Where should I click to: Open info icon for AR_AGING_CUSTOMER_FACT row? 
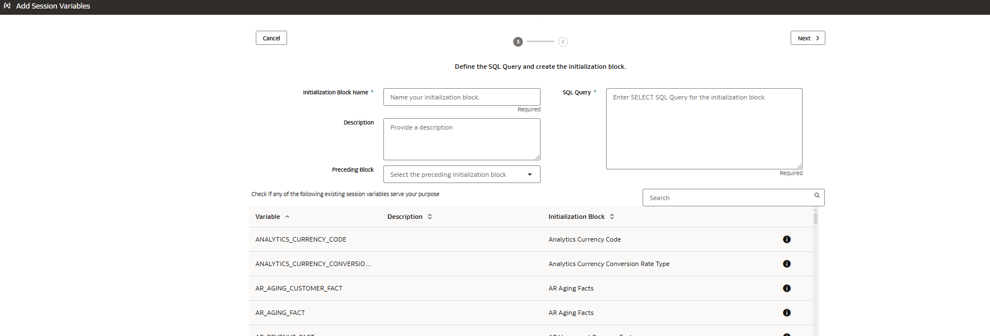[x=787, y=288]
